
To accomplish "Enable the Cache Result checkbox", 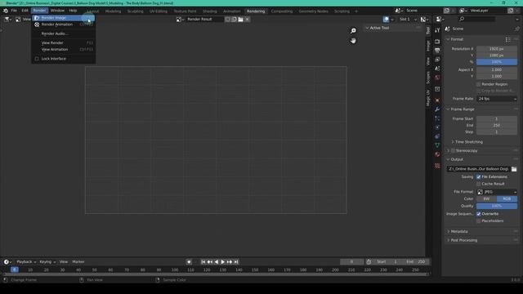I will pos(479,184).
